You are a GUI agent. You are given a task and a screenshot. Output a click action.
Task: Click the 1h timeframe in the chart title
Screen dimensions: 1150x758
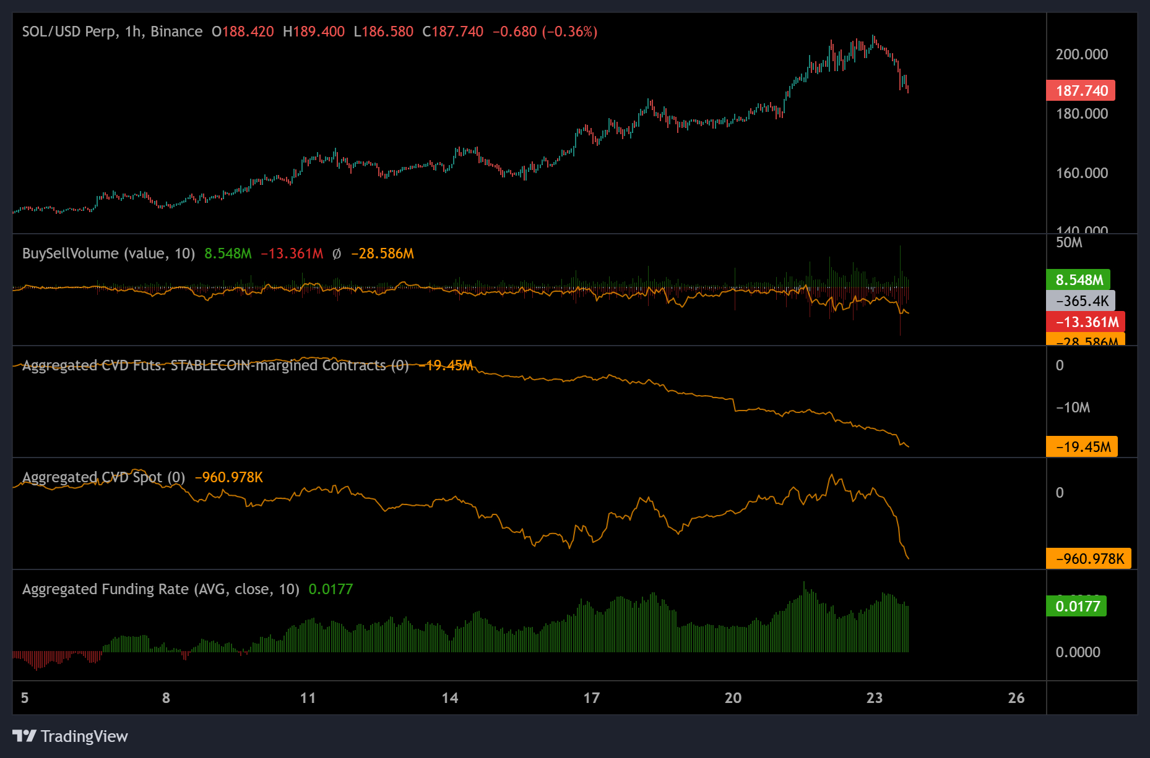[132, 31]
